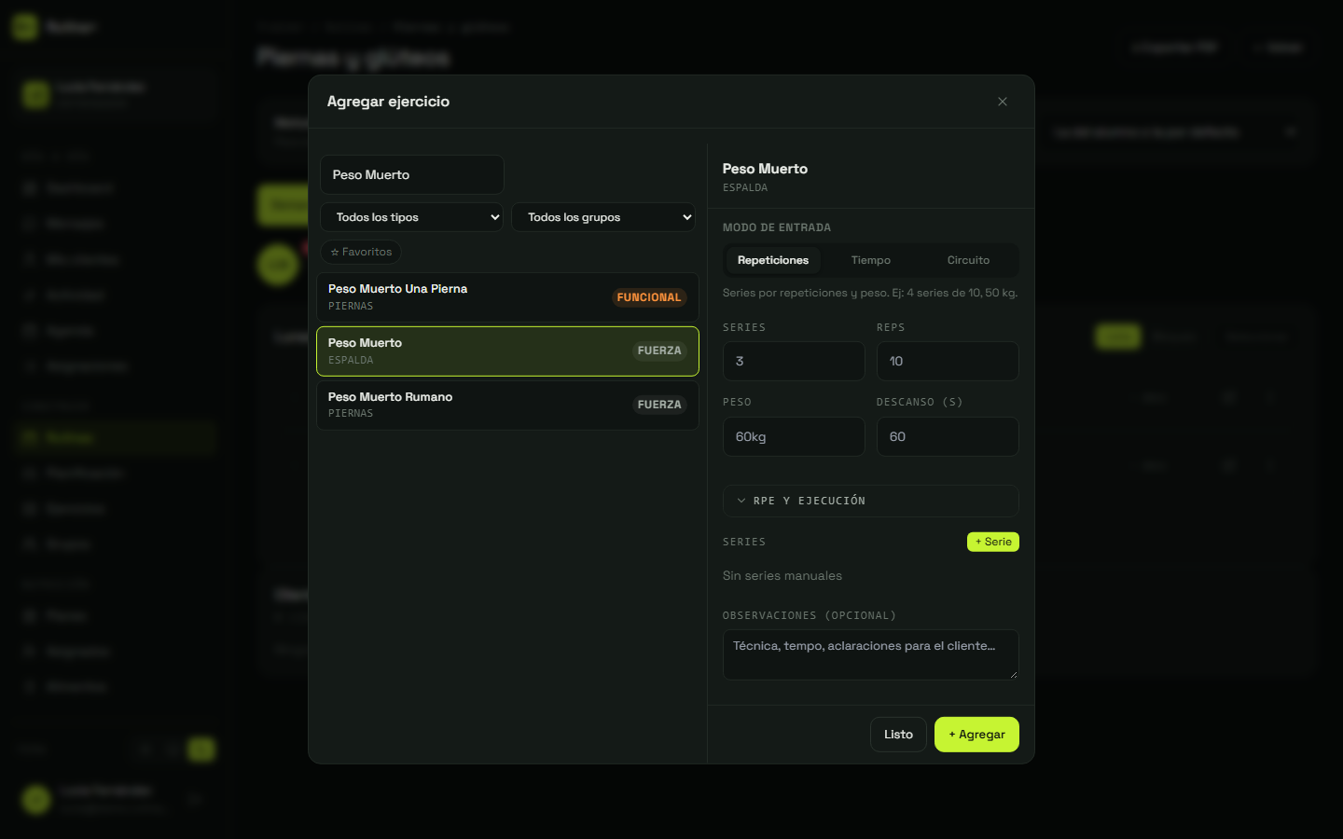Click the Listo button
Viewport: 1343px width, 839px height.
click(x=898, y=735)
